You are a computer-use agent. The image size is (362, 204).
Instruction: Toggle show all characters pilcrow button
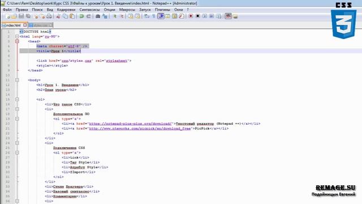point(153,16)
